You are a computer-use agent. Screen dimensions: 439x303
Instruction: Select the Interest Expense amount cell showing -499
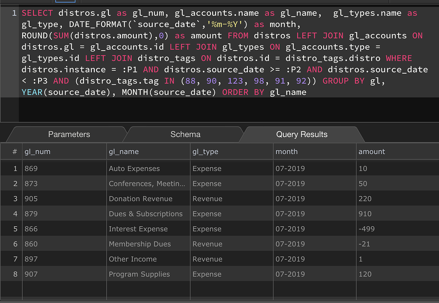click(x=367, y=228)
